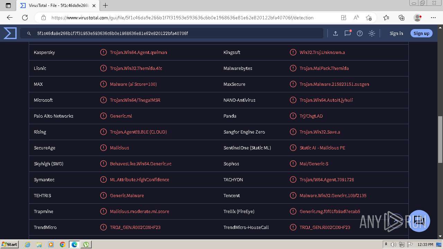Click the Sign up button
The height and width of the screenshot is (249, 443).
click(x=421, y=34)
